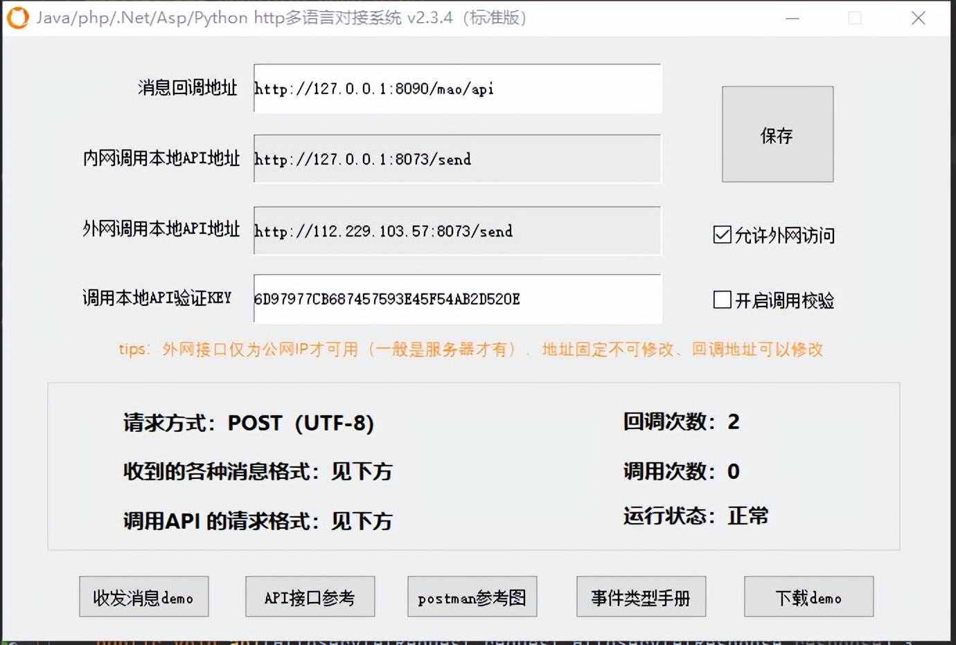
Task: Click the 调用本地API验证KEY label
Action: [x=157, y=298]
